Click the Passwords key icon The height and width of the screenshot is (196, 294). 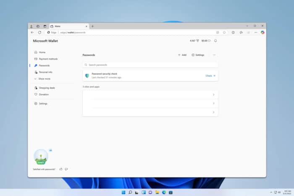click(36, 65)
